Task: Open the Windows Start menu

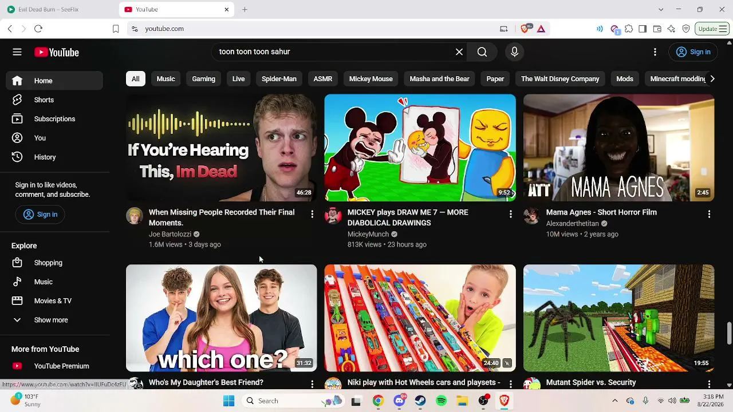Action: click(228, 401)
